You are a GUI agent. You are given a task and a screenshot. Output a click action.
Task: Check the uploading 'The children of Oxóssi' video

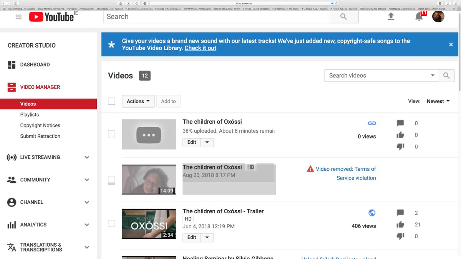(111, 134)
